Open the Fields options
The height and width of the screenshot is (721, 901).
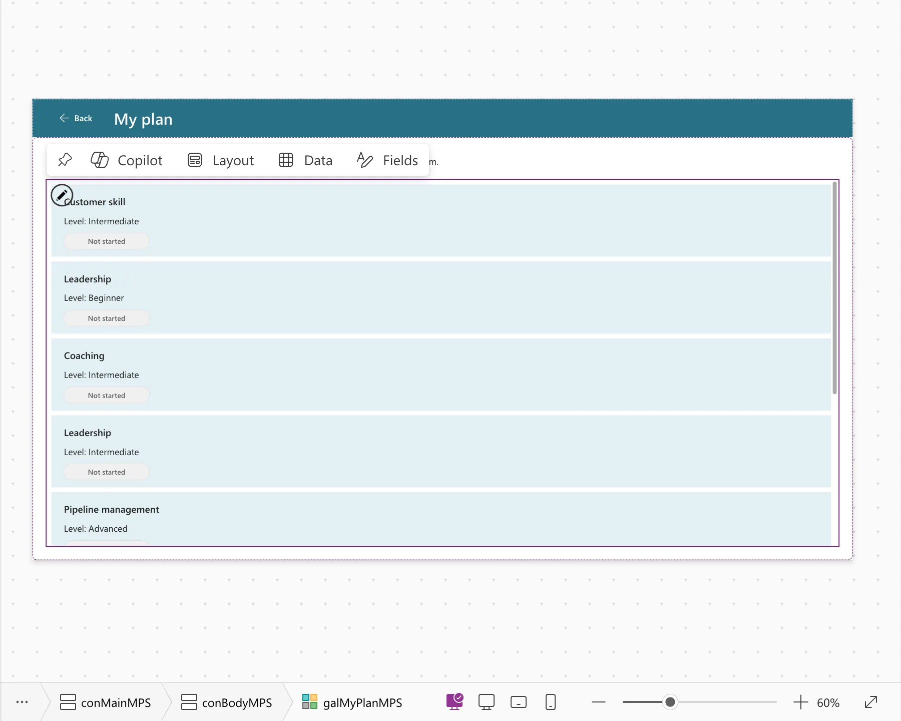pos(387,160)
